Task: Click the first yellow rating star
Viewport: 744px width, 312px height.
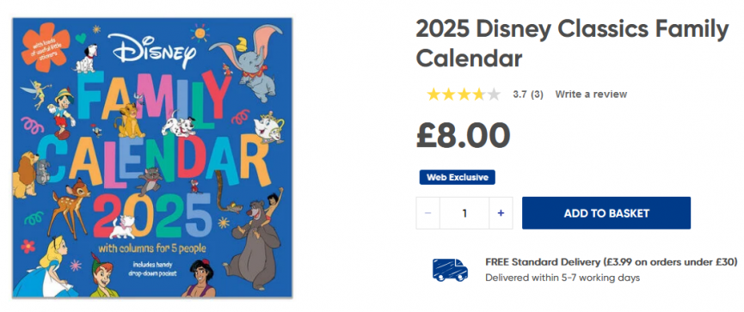Action: pos(433,95)
